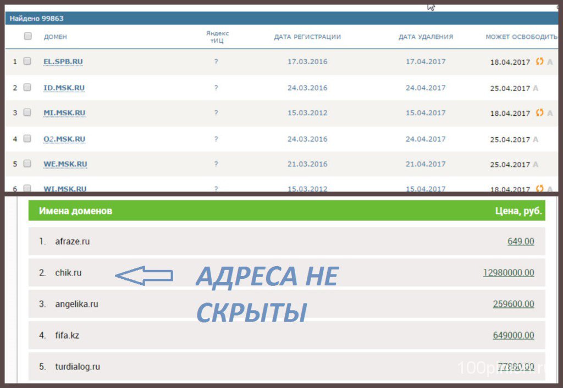Viewport: 563px width, 388px height.
Task: Click the gray A icon in the ID.MSK.RU row
Action: coord(536,88)
